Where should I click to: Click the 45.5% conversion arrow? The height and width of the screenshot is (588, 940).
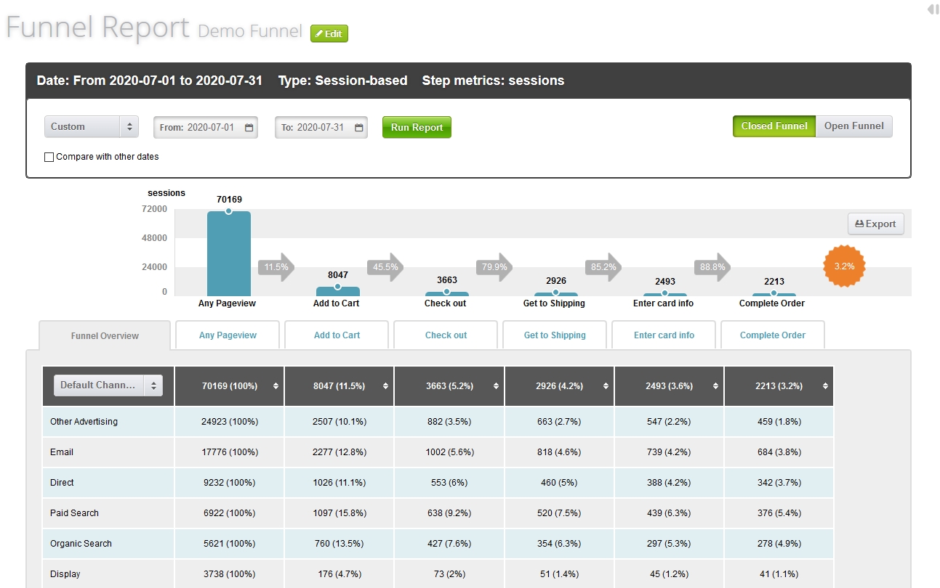(385, 267)
